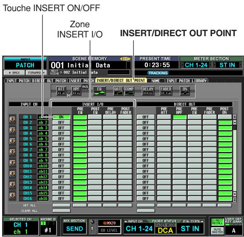Screen dimensions: 244x237
Task: Click CLEAR ALL button for DIRECT OUT
Action: click(146, 211)
